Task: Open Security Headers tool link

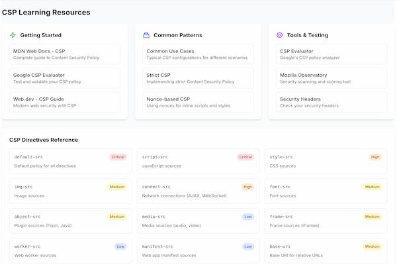Action: coord(331,102)
